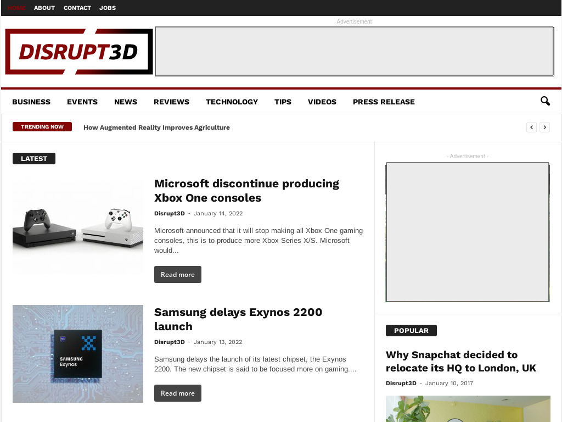
Task: Read more about Xbox One article
Action: tap(177, 275)
